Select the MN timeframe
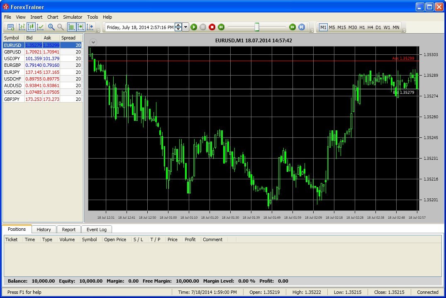This screenshot has height=298, width=446. click(396, 27)
